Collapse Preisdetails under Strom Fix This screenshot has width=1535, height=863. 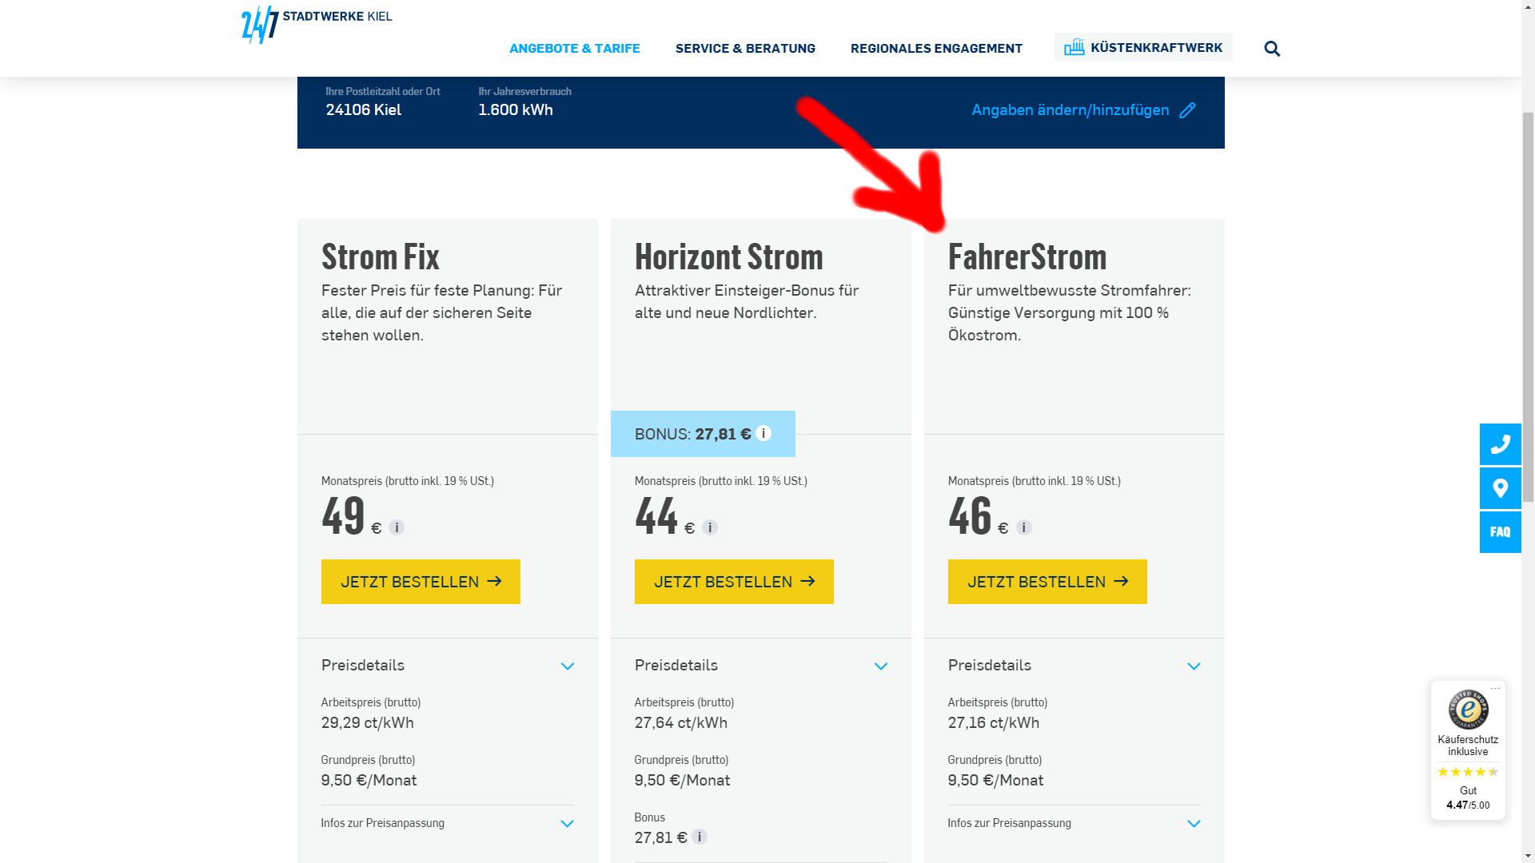[x=567, y=666]
